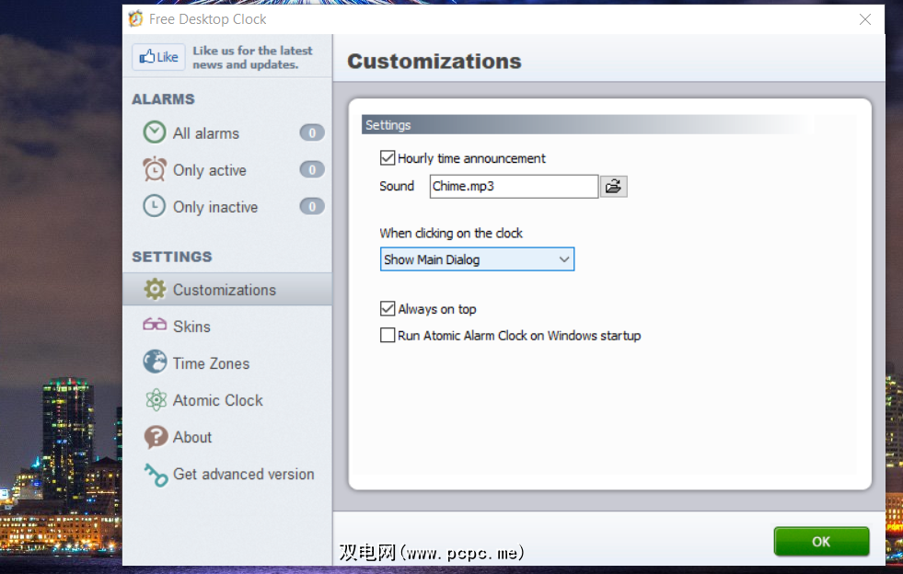
Task: Switch to Time Zones settings
Action: pos(211,363)
